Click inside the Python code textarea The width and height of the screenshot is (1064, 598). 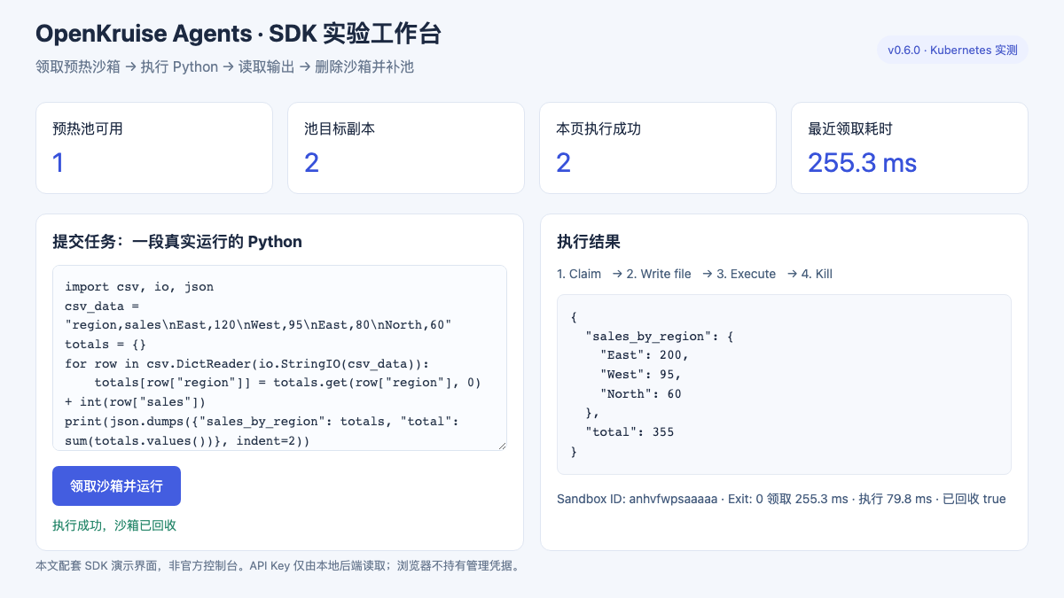(x=279, y=358)
